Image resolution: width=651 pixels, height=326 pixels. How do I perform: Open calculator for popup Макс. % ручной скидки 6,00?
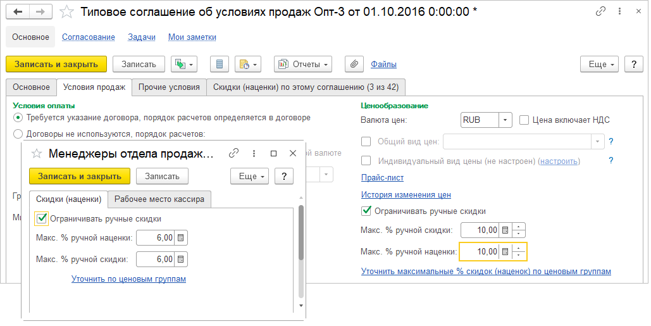coord(180,259)
